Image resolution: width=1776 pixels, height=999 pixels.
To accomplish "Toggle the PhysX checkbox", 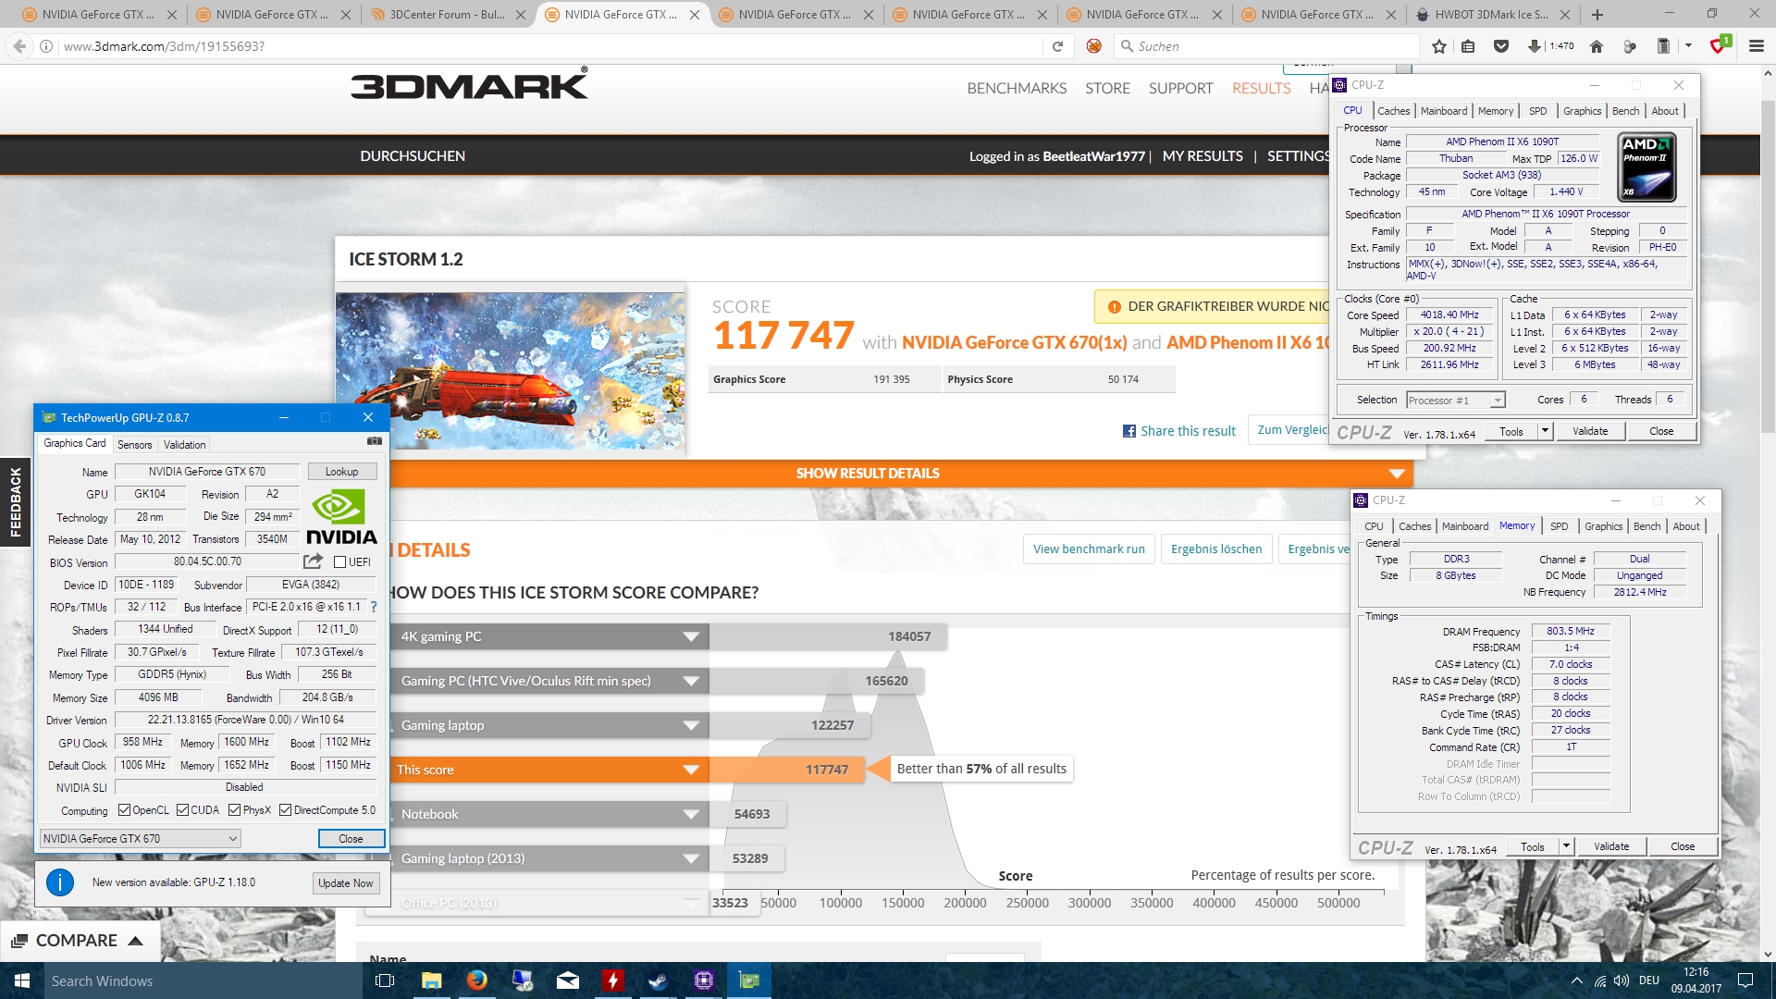I will point(235,810).
